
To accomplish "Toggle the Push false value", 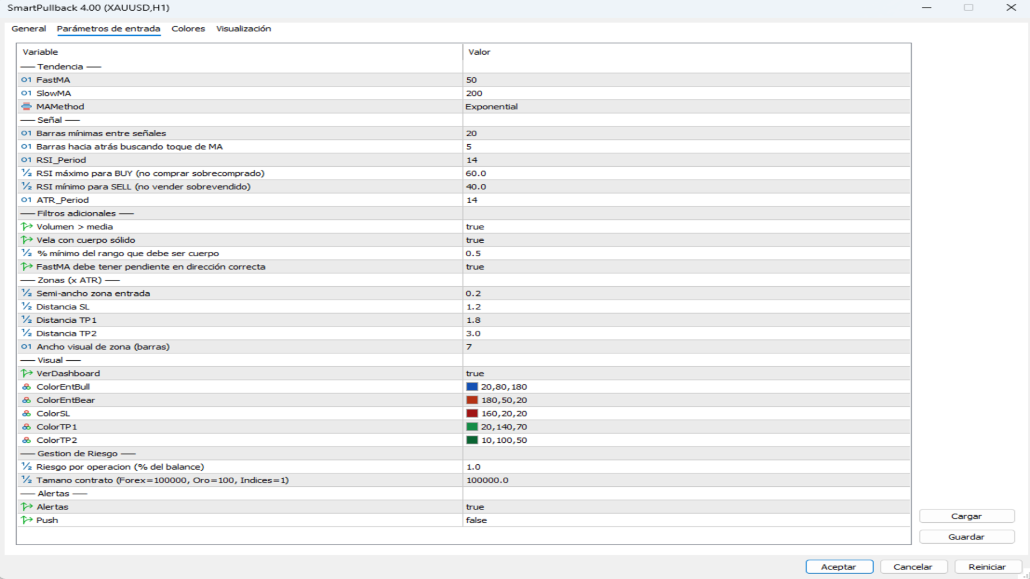I will (x=476, y=520).
